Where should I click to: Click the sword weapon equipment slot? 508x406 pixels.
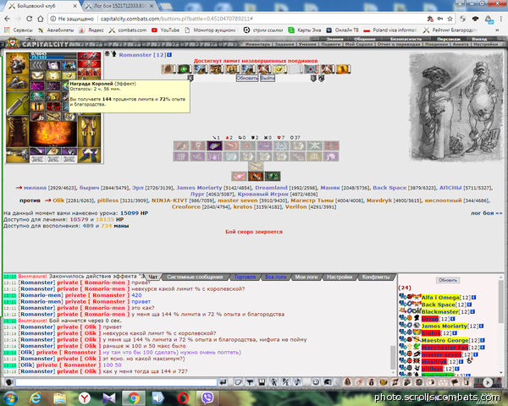coord(17,104)
